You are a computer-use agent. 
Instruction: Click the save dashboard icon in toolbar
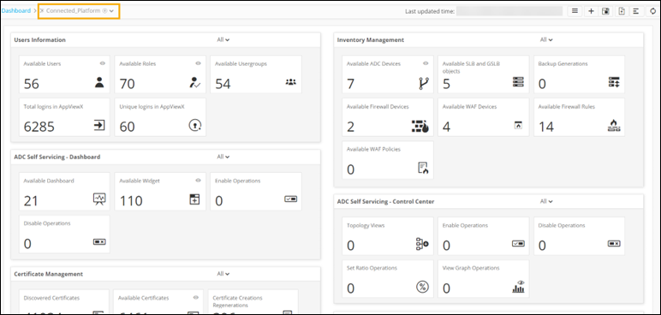606,11
